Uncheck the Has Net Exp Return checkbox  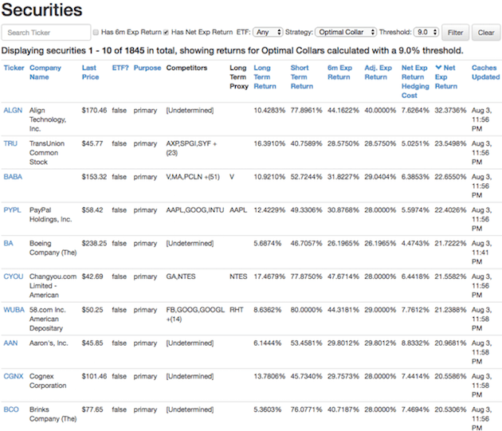click(166, 33)
